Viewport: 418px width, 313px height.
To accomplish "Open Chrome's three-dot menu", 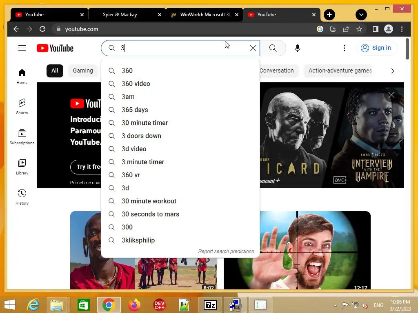I will (x=402, y=29).
